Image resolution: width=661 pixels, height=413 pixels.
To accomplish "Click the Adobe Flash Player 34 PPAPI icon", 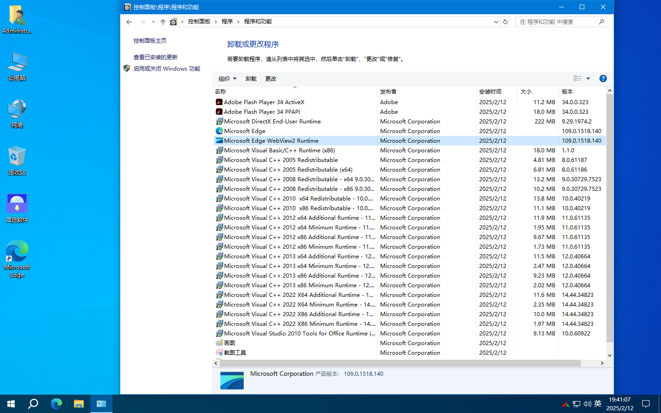I will 219,112.
